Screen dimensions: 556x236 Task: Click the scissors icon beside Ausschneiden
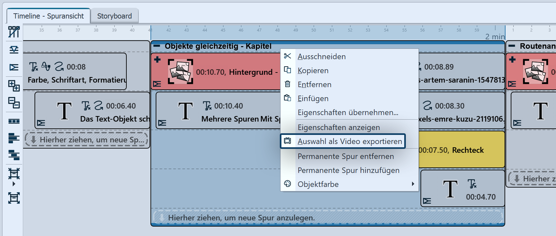pyautogui.click(x=287, y=56)
